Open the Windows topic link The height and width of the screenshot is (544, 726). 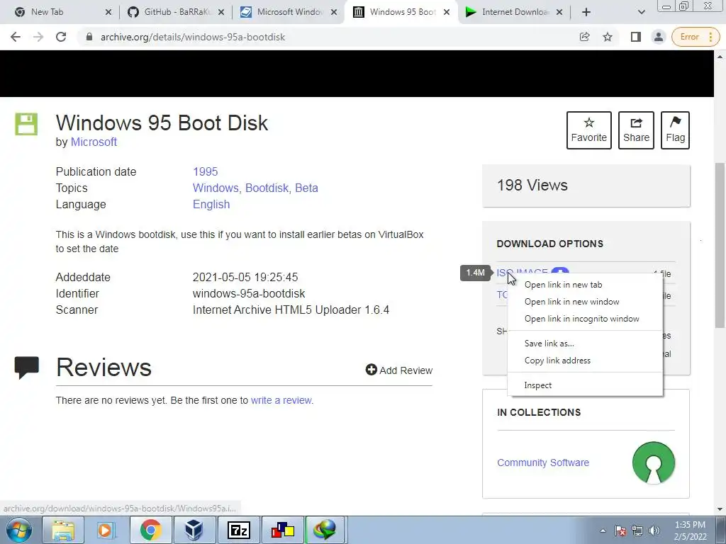[x=216, y=188]
